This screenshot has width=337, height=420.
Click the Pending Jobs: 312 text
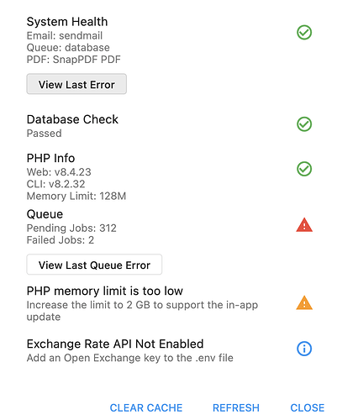71,228
